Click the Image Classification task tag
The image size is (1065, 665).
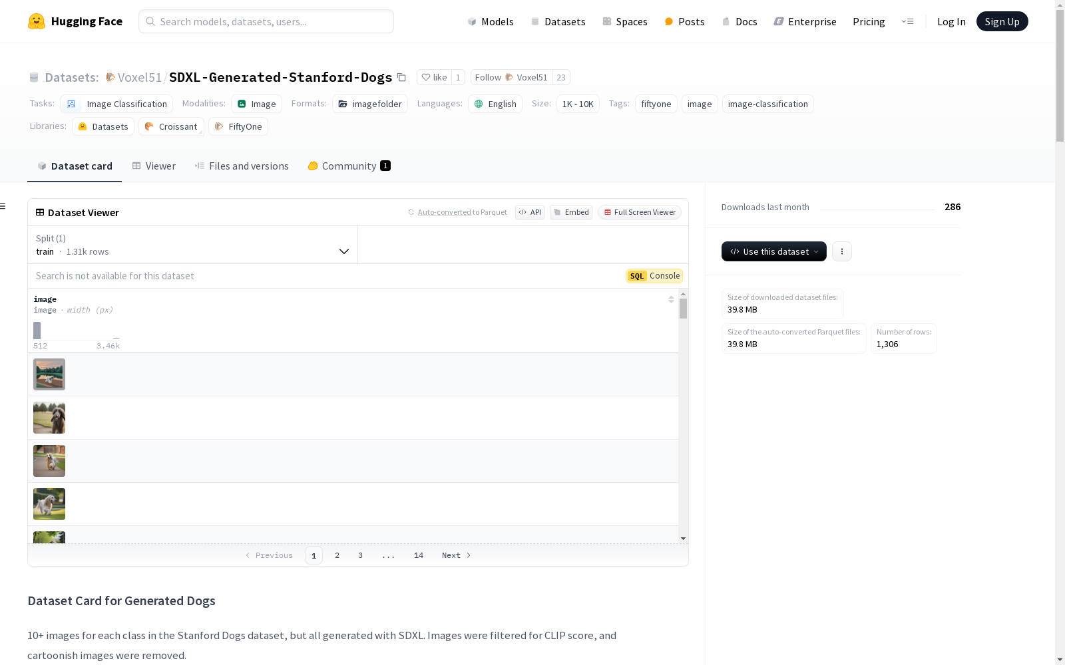(x=116, y=104)
